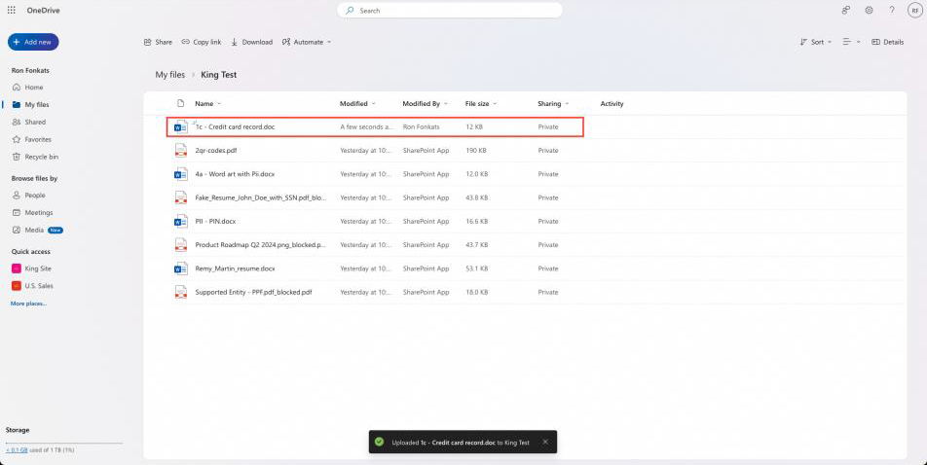This screenshot has width=927, height=465.
Task: Browse files by Media
Action: click(x=37, y=230)
